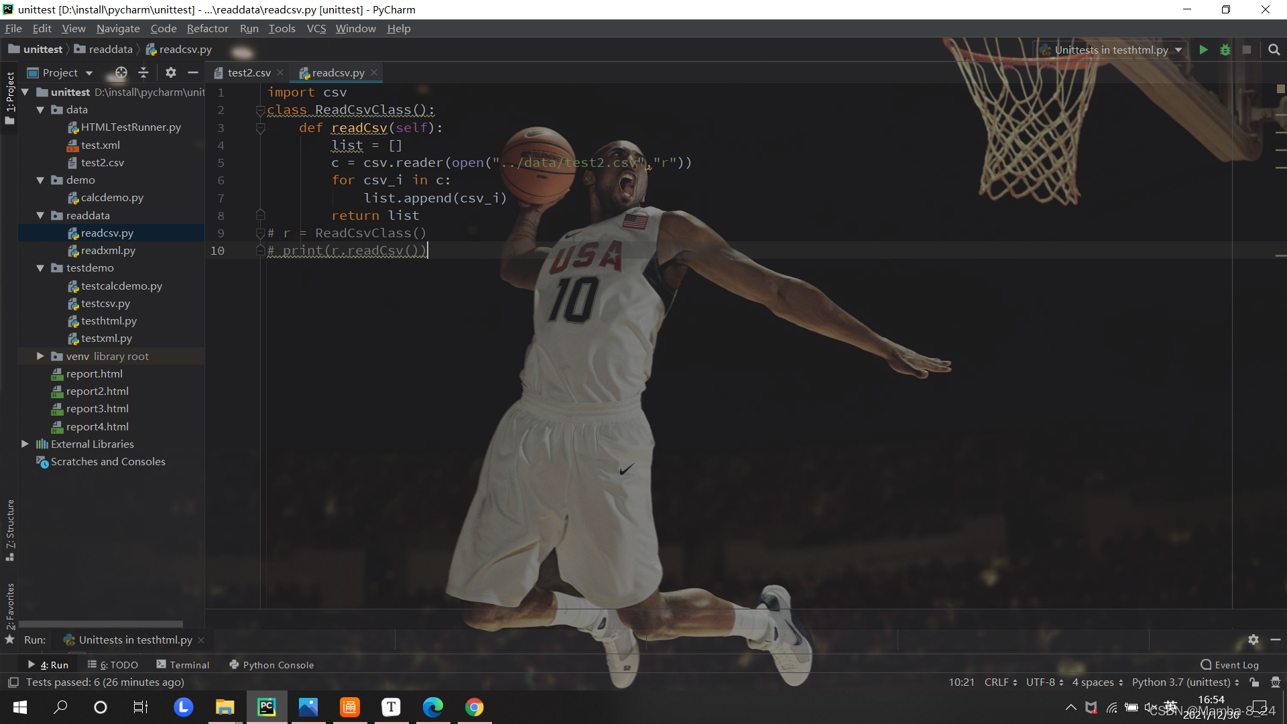Open the Terminal tool window
1287x724 pixels.
183,665
